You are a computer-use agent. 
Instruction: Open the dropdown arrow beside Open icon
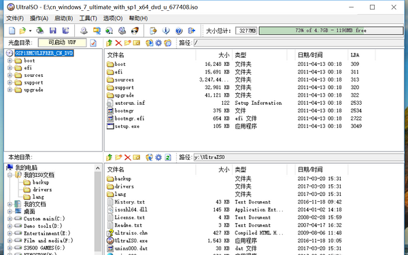30,31
